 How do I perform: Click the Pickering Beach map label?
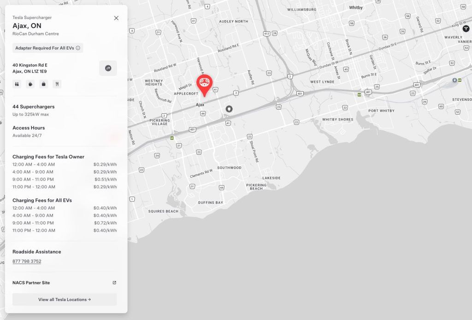256,187
